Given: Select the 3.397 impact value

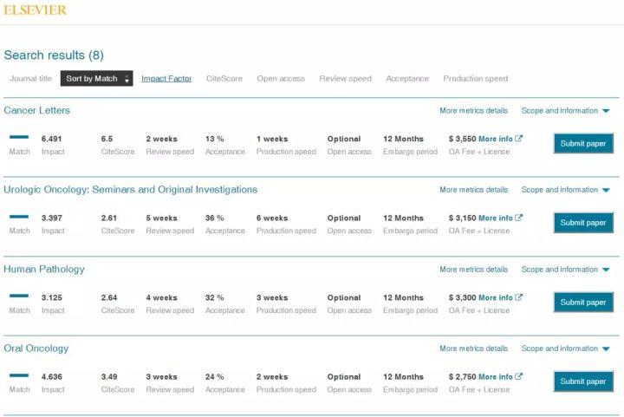Looking at the screenshot, I should pos(52,218).
